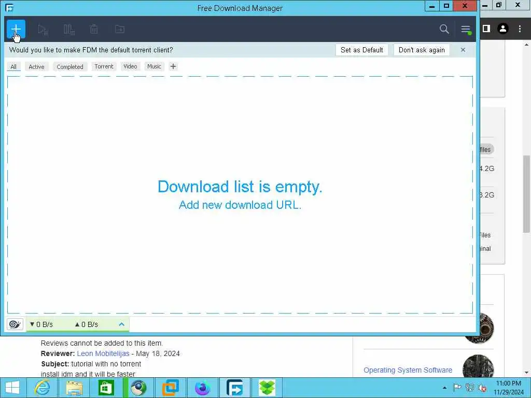This screenshot has height=398, width=531.
Task: Show hidden system tray icons
Action: coord(444,388)
